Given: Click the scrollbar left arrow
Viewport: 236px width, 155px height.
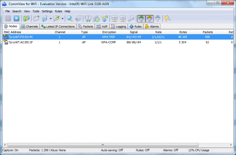Looking at the screenshot, I should coord(5,145).
